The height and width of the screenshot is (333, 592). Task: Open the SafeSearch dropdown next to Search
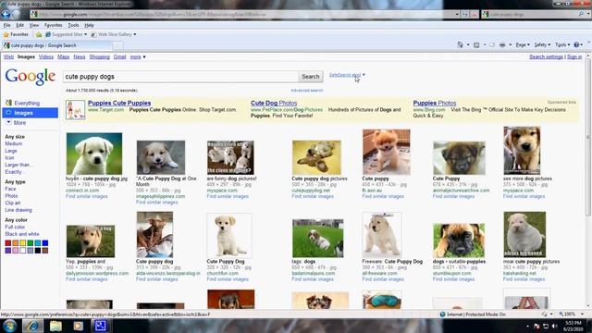coord(347,75)
